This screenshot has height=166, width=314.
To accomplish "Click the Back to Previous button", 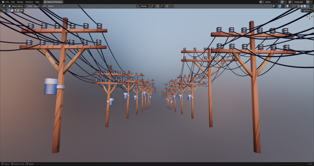I will click(x=53, y=2).
